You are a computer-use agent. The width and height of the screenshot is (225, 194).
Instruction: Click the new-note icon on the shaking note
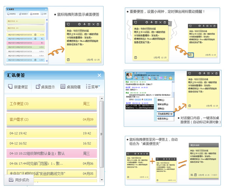click(135, 22)
